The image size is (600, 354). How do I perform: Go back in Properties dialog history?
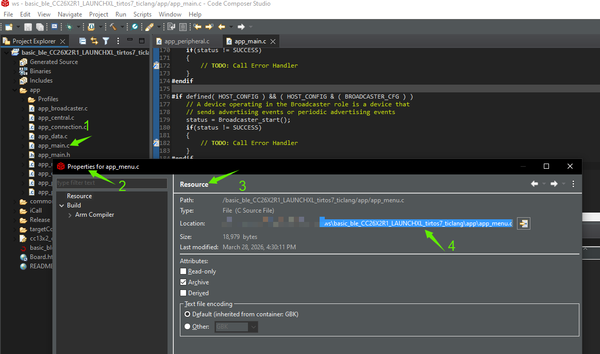coord(535,184)
